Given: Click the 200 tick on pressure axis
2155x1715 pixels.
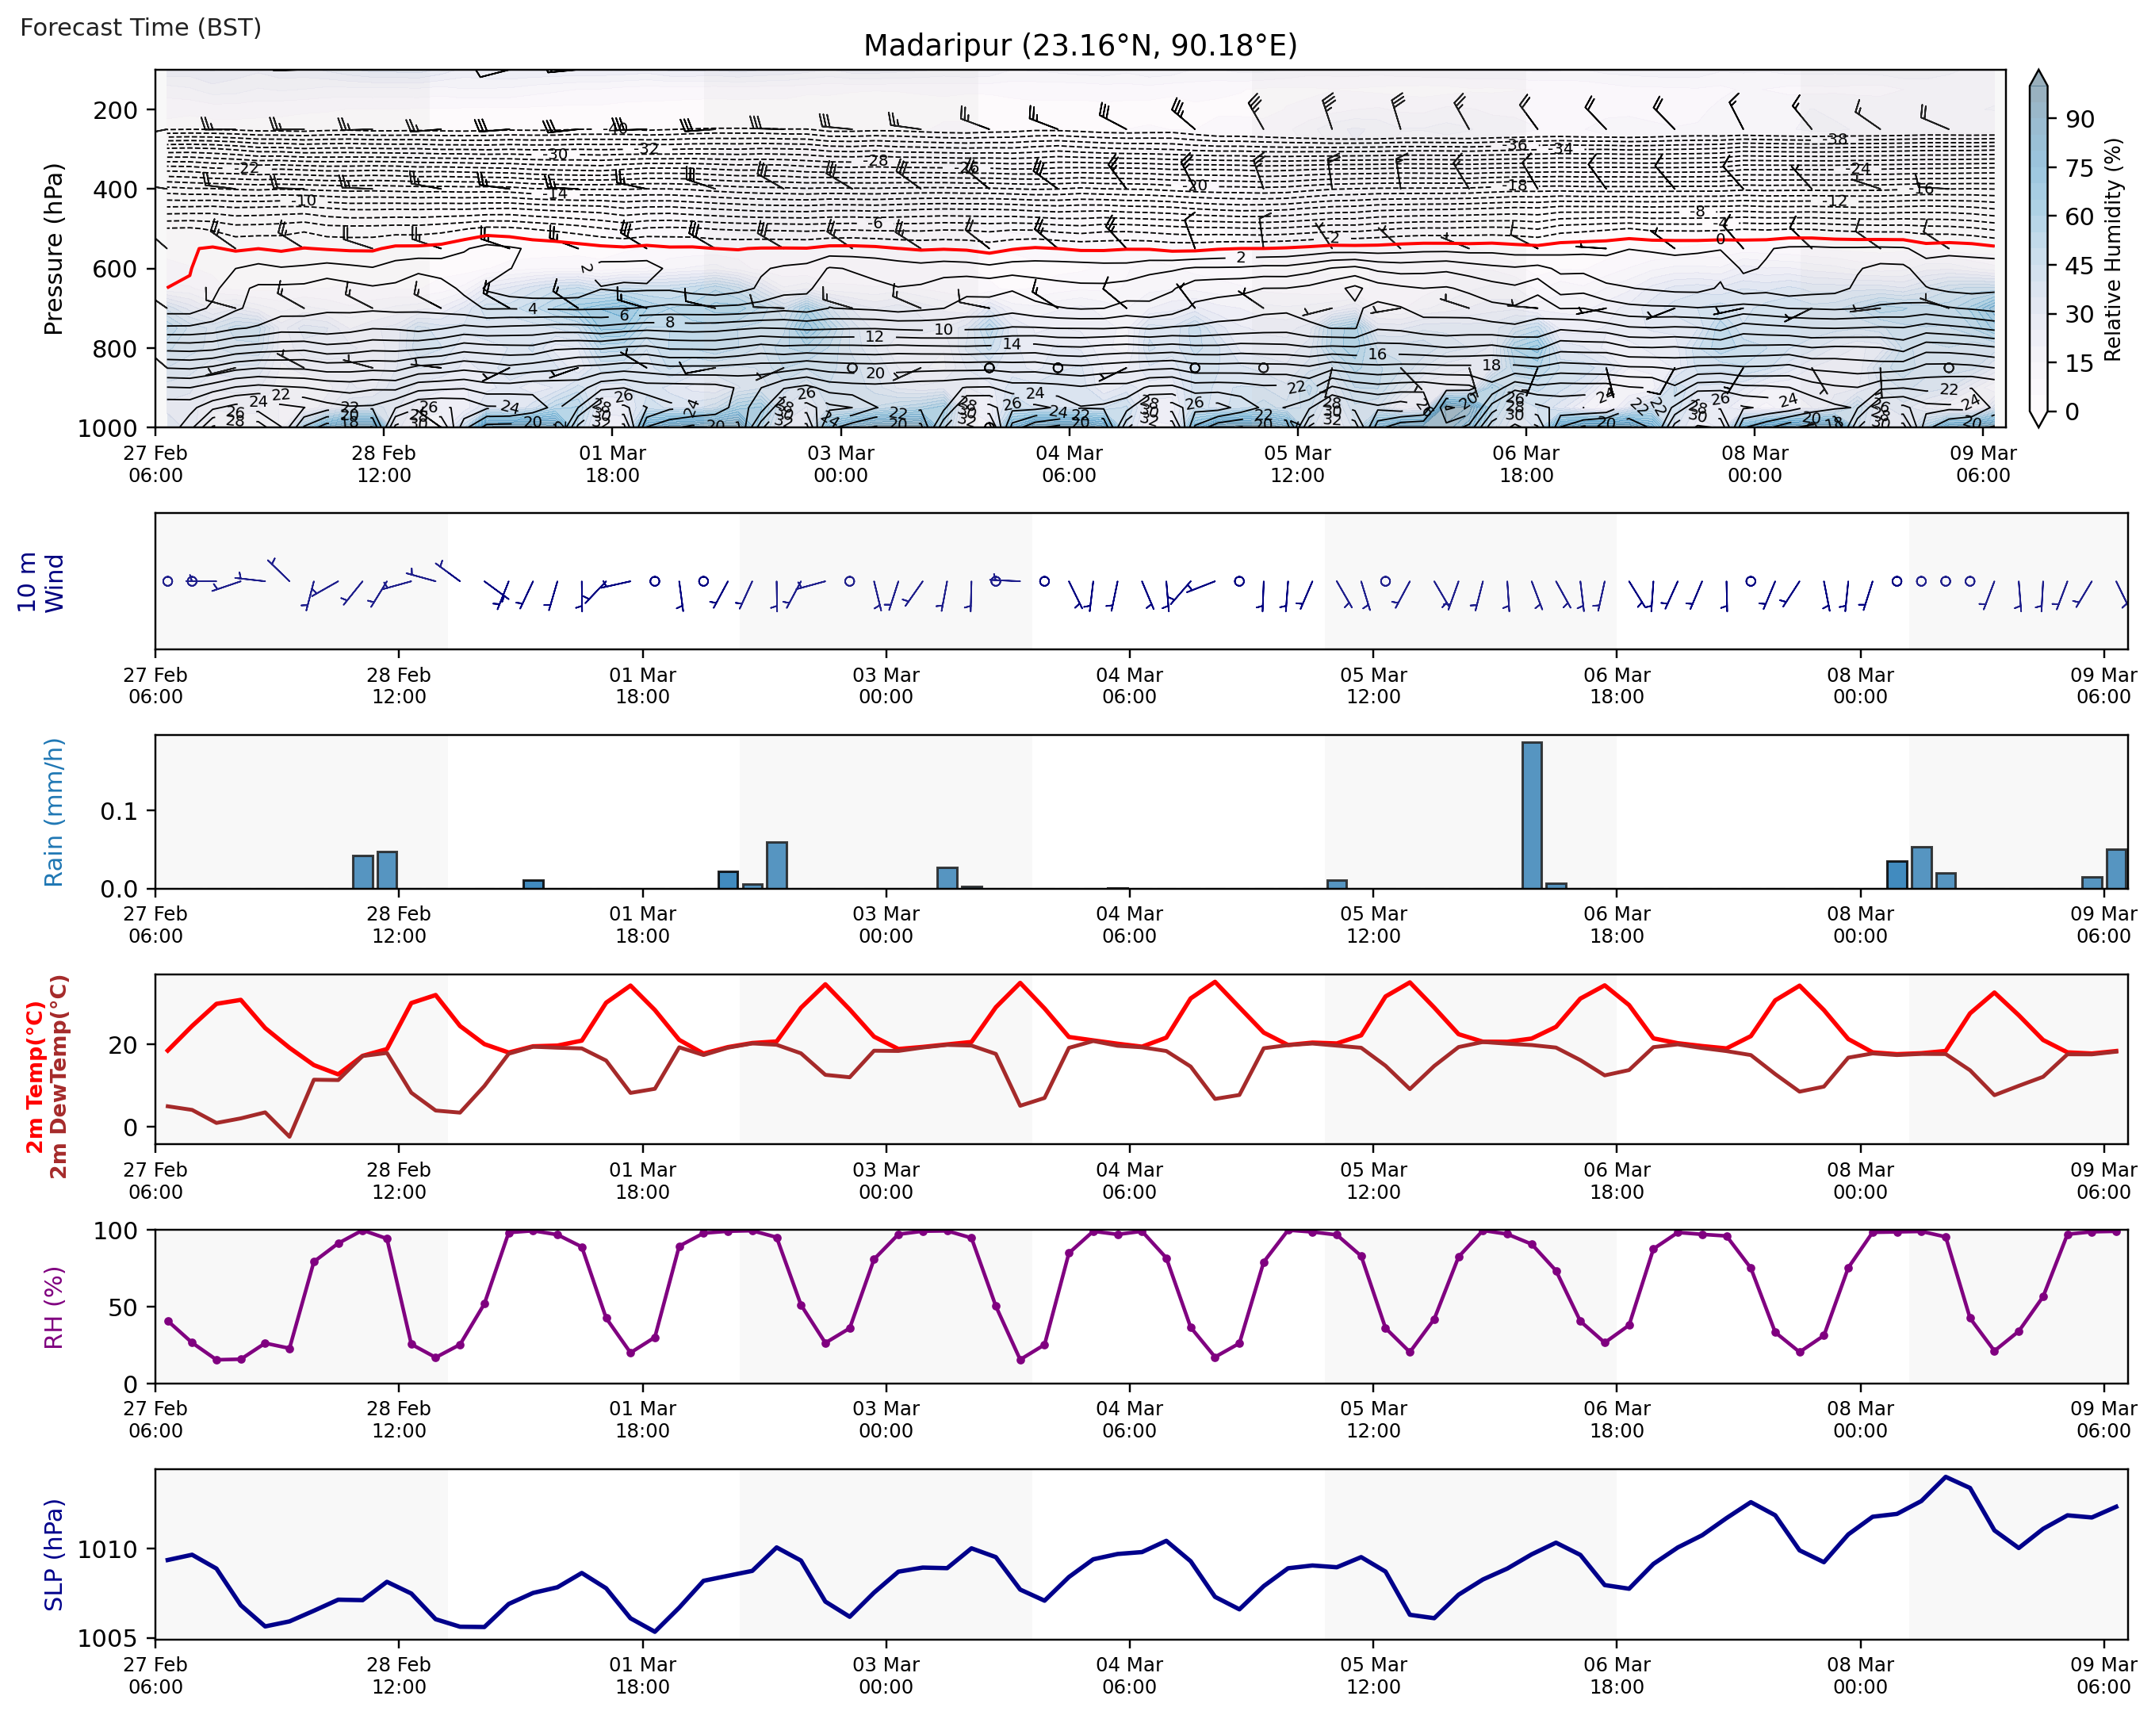Looking at the screenshot, I should tap(115, 110).
